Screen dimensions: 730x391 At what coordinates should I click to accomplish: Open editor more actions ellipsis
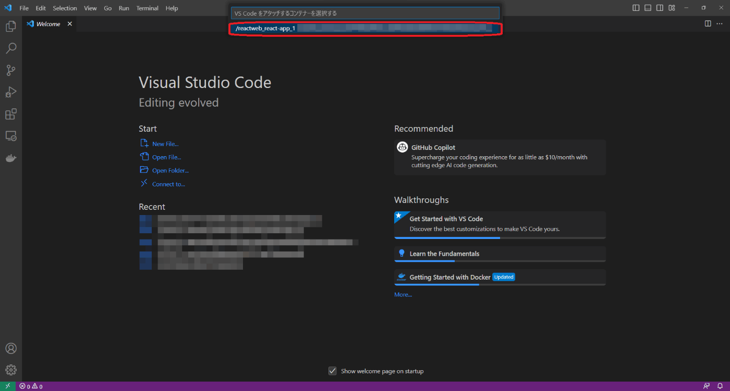(720, 23)
